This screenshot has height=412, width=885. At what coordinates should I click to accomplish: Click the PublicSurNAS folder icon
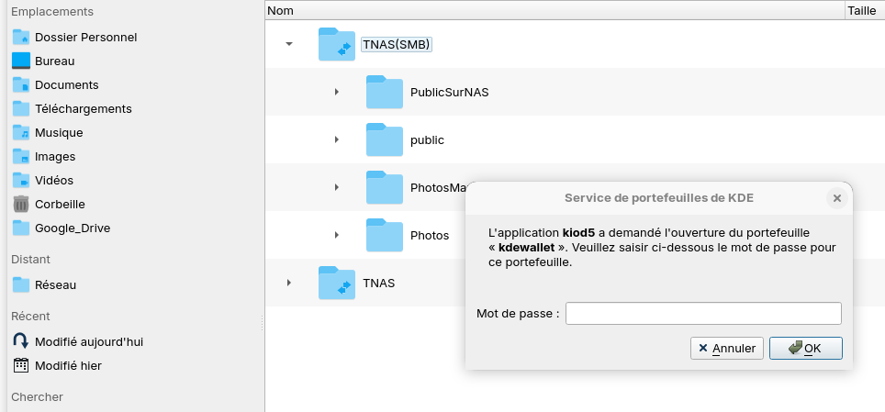tap(385, 92)
